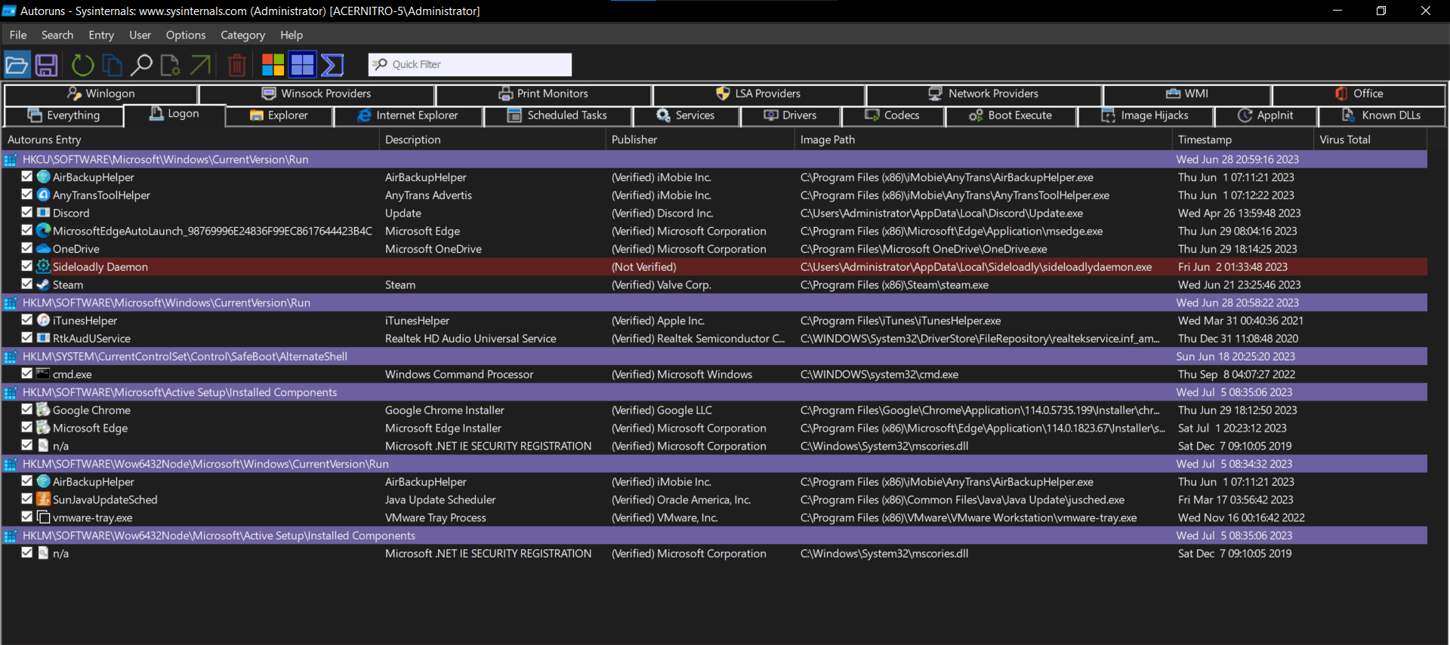
Task: Click the Find magnifier toolbar icon
Action: [x=141, y=65]
